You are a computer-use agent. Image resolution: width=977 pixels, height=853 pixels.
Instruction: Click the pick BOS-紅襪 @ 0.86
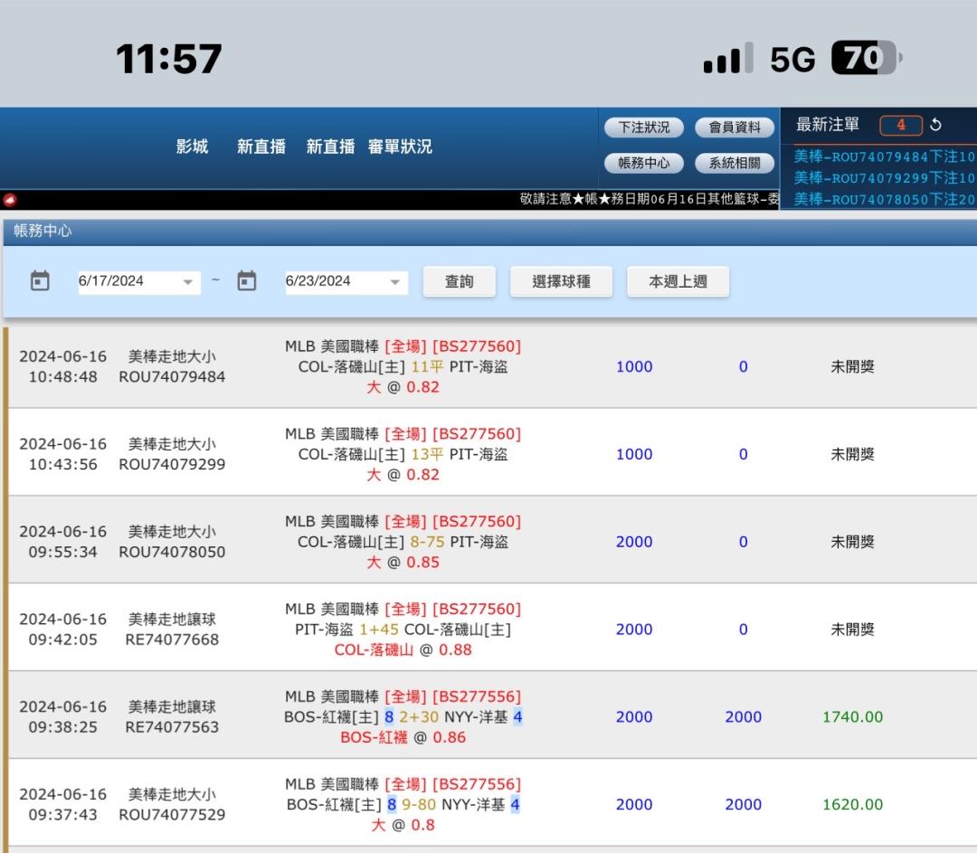(403, 737)
